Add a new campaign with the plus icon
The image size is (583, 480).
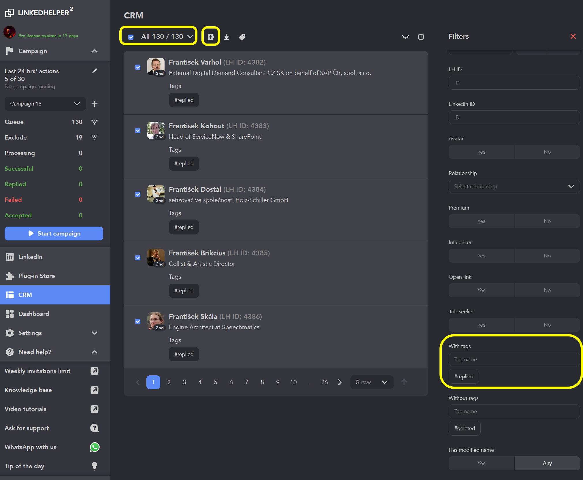pos(95,104)
